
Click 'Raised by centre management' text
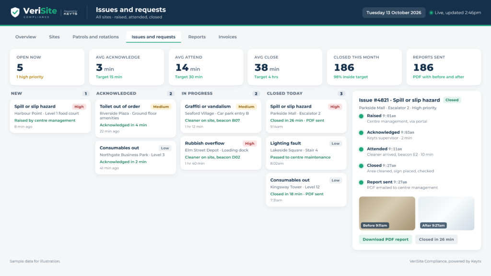45,120
